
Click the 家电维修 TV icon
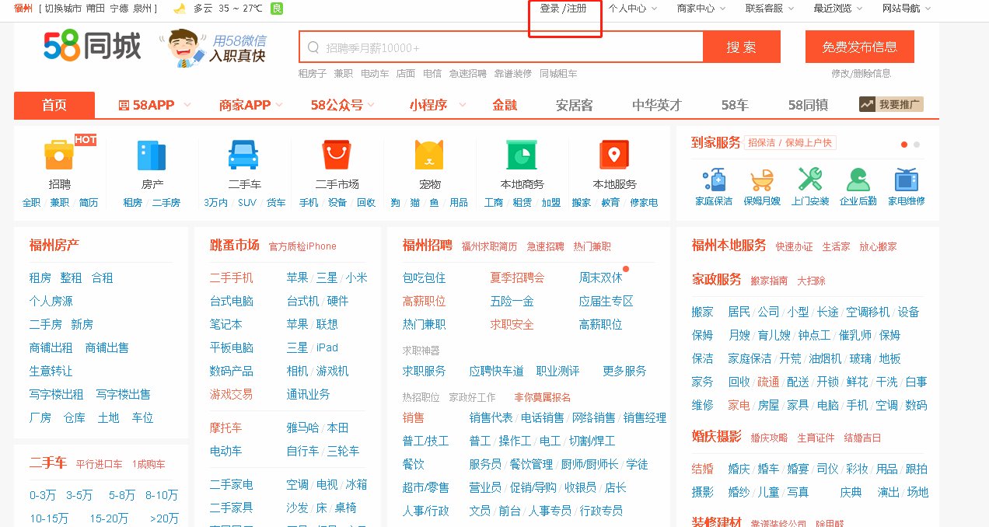906,180
